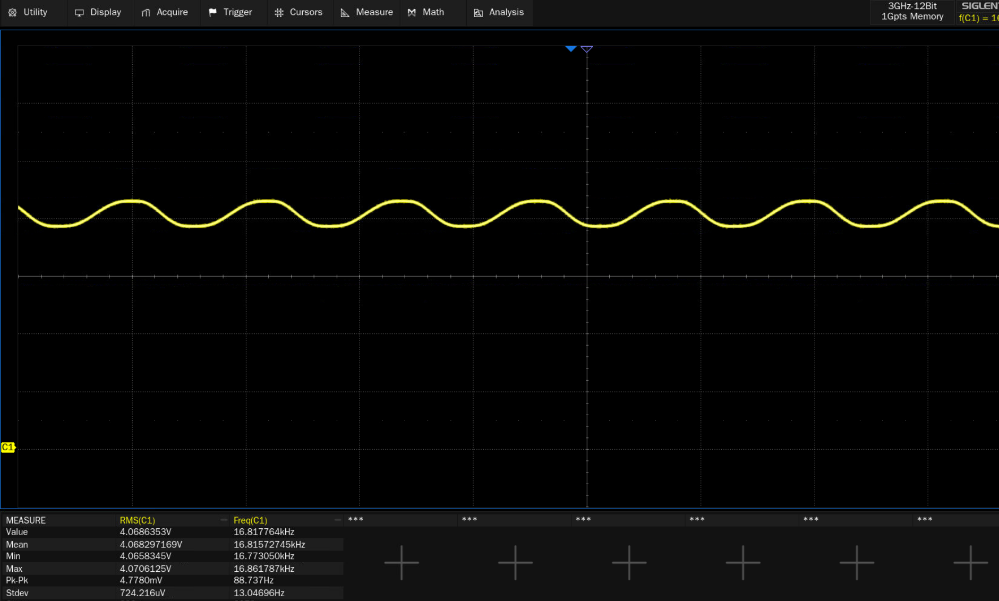
Task: Open the Analysis menu
Action: (x=499, y=12)
